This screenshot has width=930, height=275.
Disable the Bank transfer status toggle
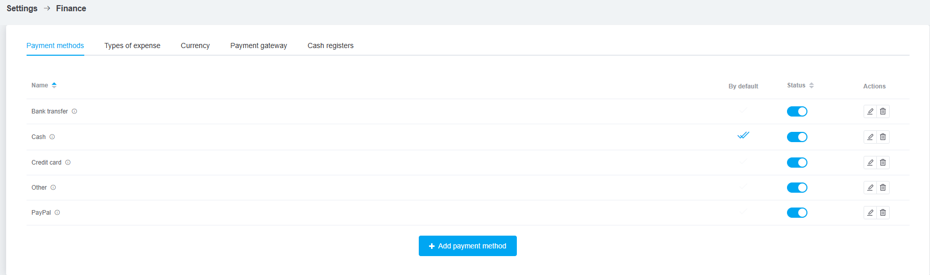(797, 111)
